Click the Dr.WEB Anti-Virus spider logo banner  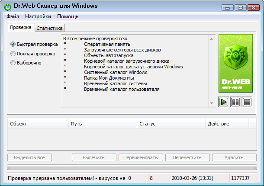click(x=235, y=64)
